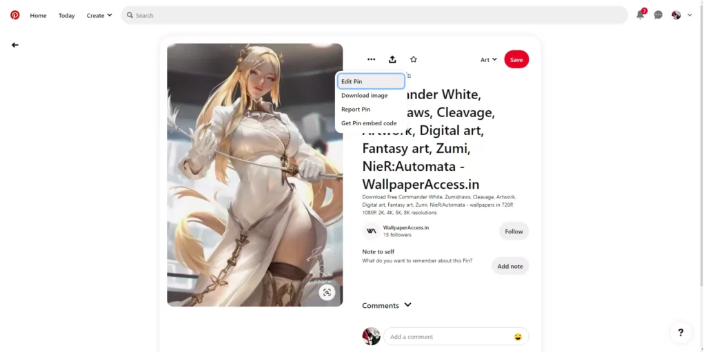Image resolution: width=706 pixels, height=352 pixels.
Task: Click the profile avatar in header
Action: (676, 15)
